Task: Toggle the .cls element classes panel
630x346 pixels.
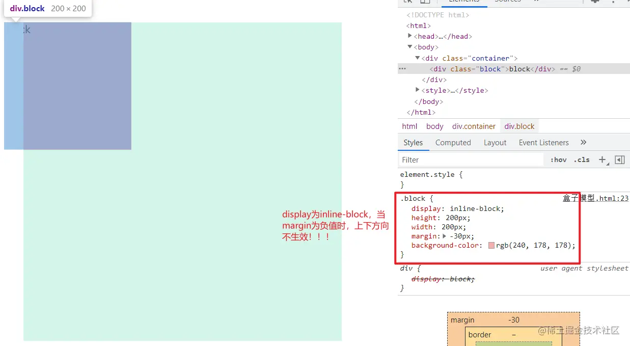Action: [x=582, y=159]
